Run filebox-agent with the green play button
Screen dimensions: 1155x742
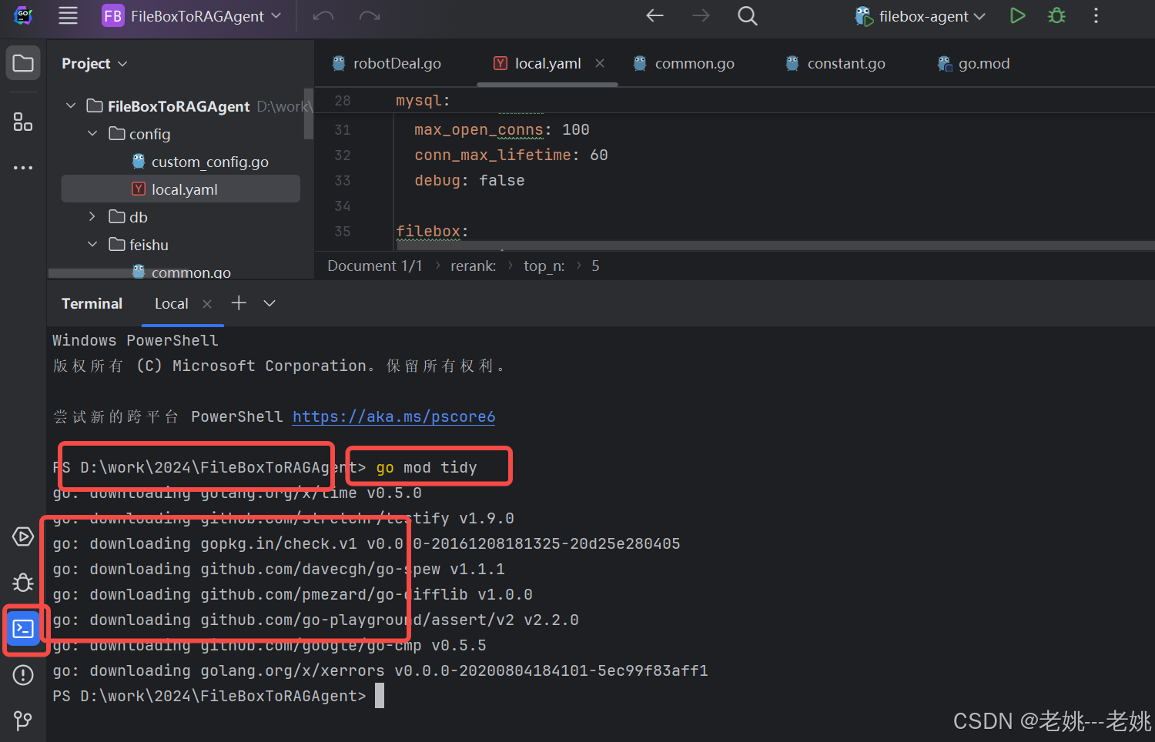[1017, 15]
